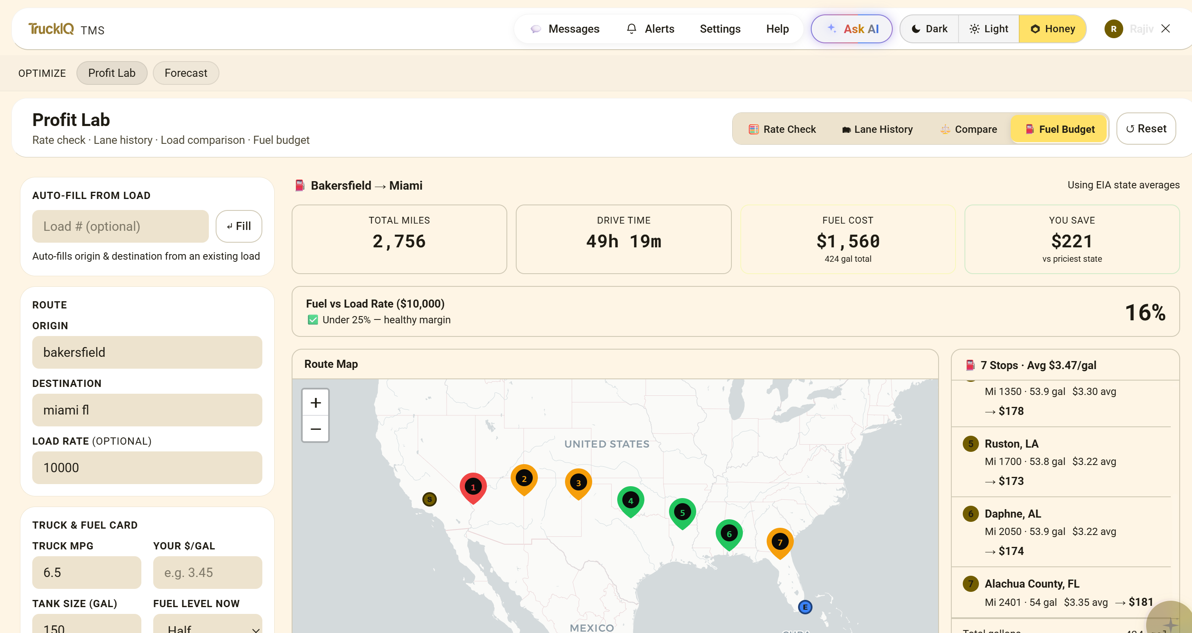Edit the Truck MPG field
The height and width of the screenshot is (633, 1192).
coord(87,572)
